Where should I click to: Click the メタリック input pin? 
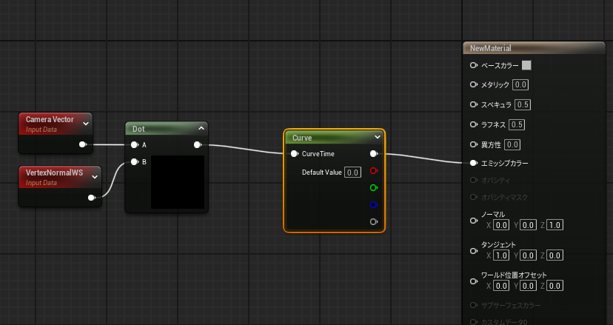pyautogui.click(x=474, y=85)
